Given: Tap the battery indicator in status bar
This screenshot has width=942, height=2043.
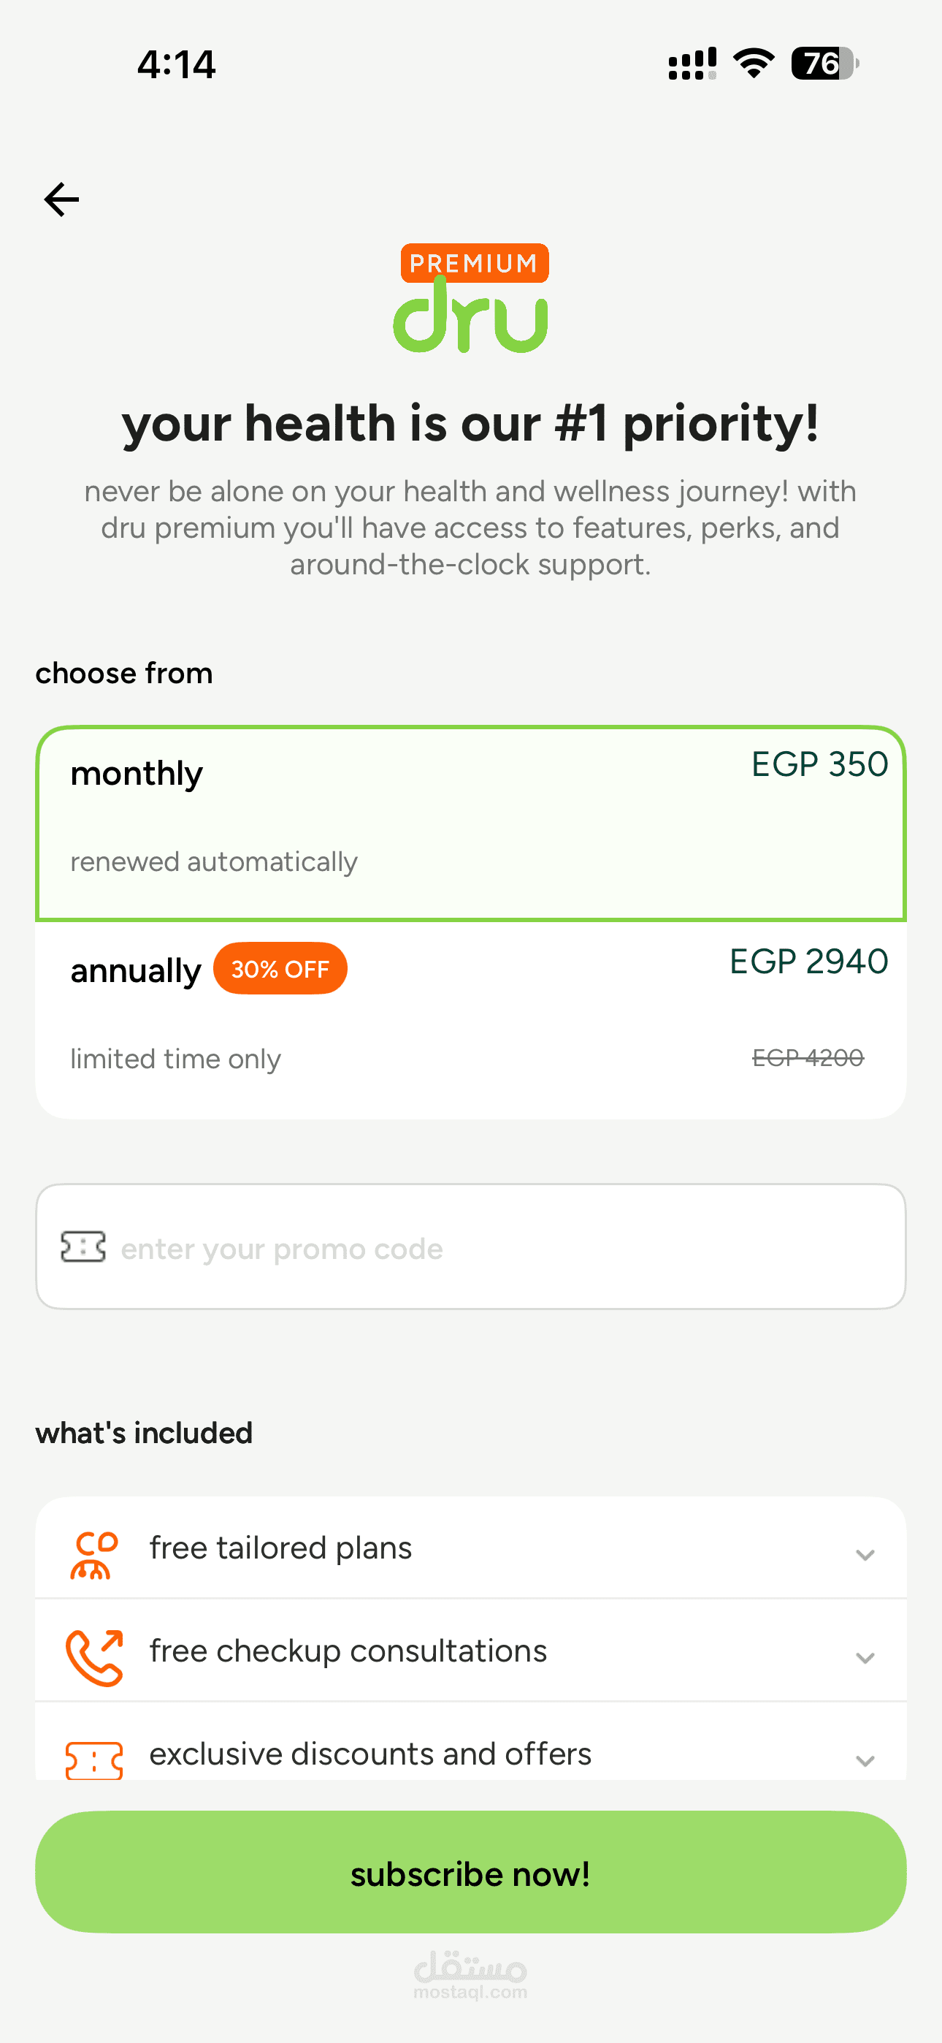Looking at the screenshot, I should [824, 64].
